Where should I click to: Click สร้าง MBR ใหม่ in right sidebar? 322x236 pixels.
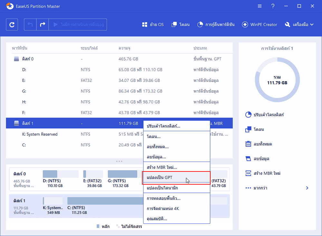[263, 173]
